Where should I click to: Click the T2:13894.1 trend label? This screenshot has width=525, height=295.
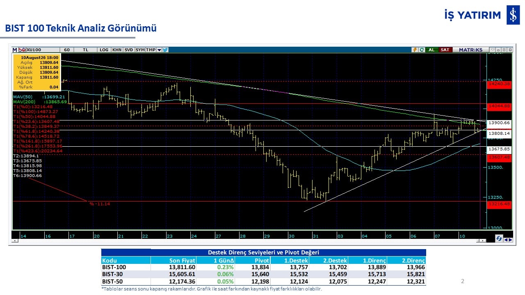coord(26,156)
